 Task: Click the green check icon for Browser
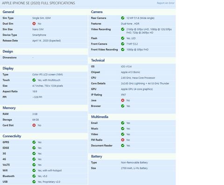click(x=123, y=106)
